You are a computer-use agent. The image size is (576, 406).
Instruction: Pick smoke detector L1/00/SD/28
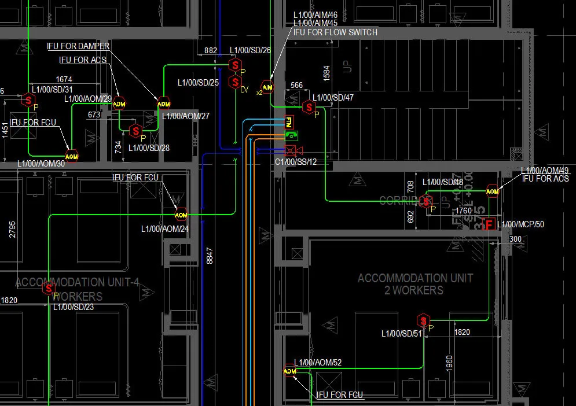pos(135,131)
